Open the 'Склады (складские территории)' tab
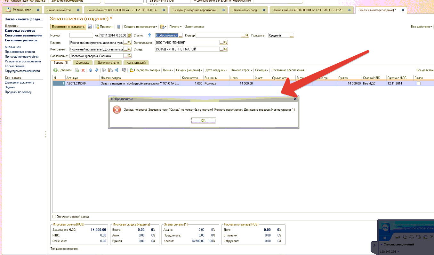 195,10
